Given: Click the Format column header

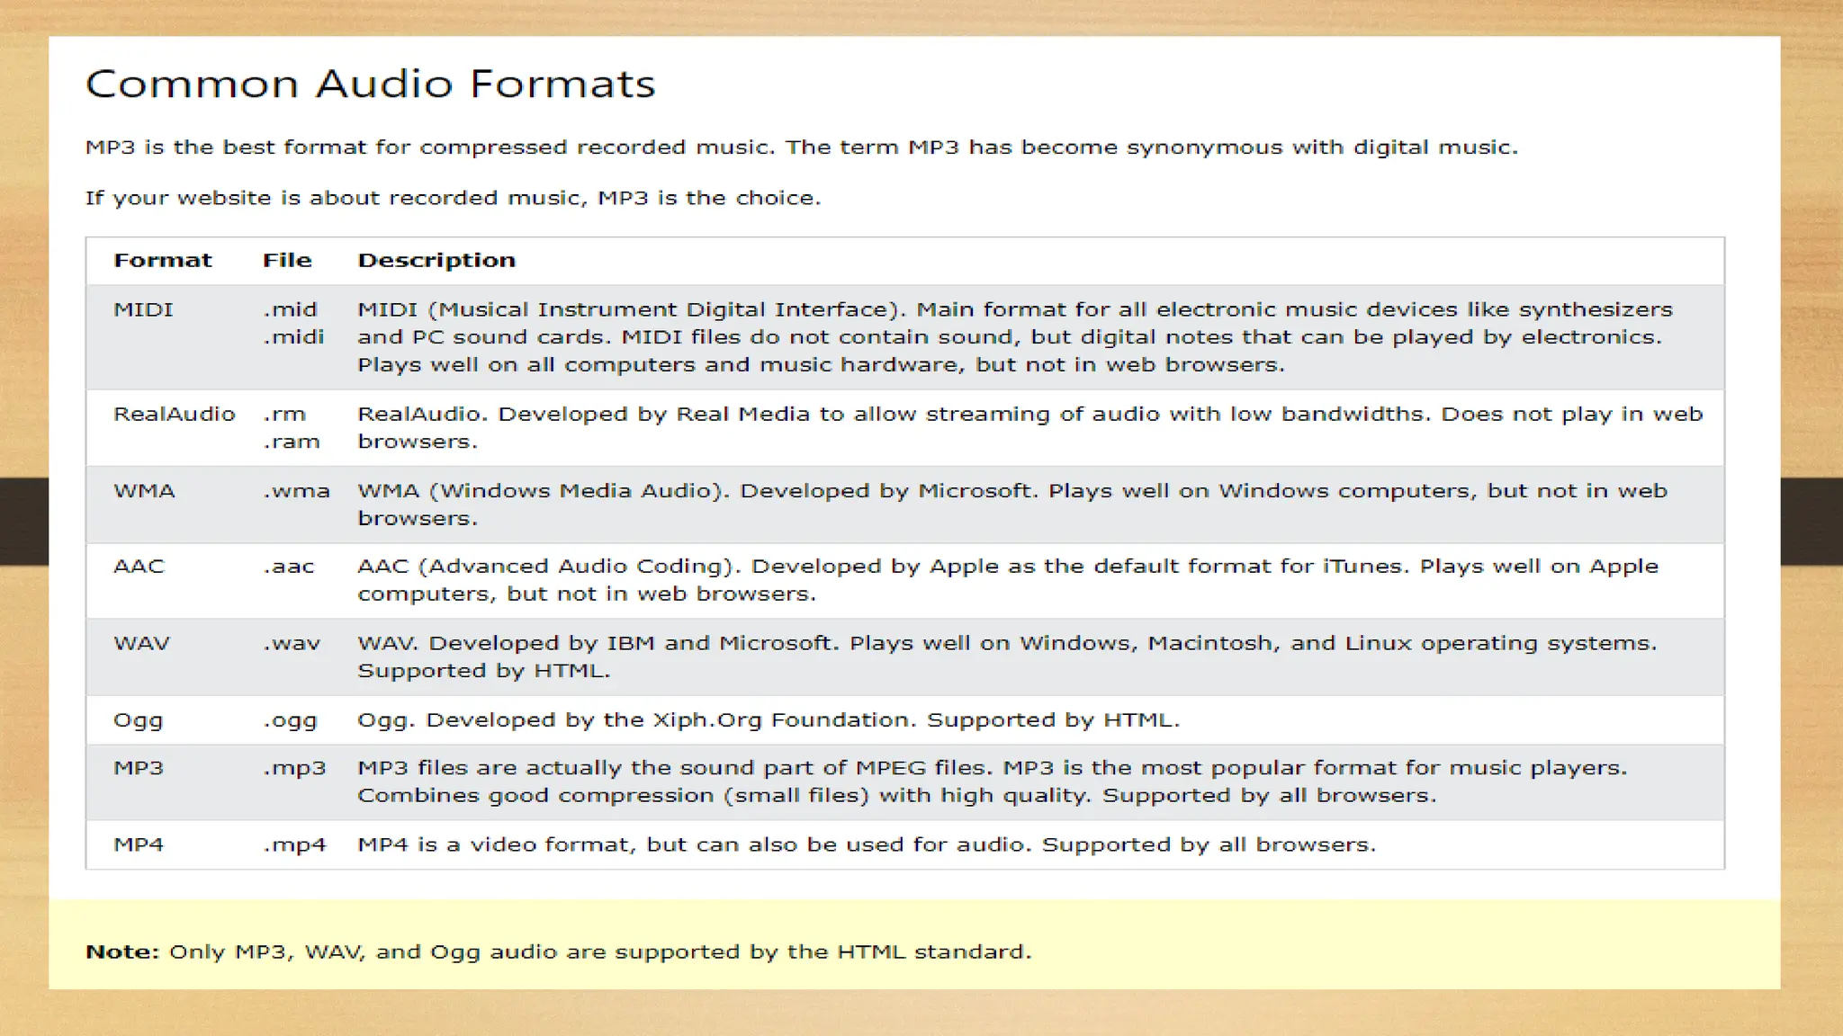Looking at the screenshot, I should point(162,261).
